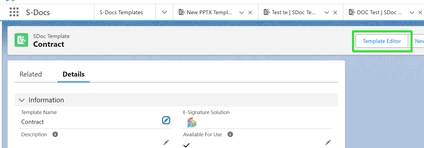Click the E-Signature Solution logo icon

point(192,123)
